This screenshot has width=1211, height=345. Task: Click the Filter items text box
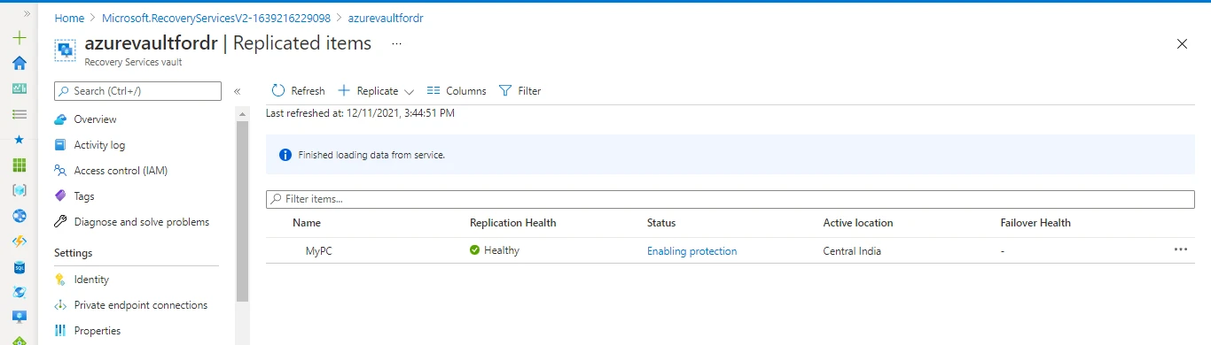click(x=731, y=199)
